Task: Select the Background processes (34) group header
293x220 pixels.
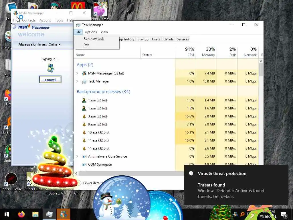Action: coord(103,91)
